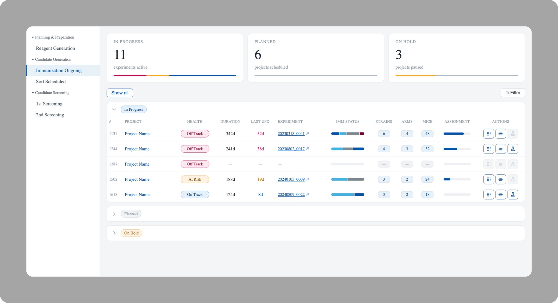The height and width of the screenshot is (303, 558).
Task: Click duration 124d in row 1618
Action: pos(230,195)
